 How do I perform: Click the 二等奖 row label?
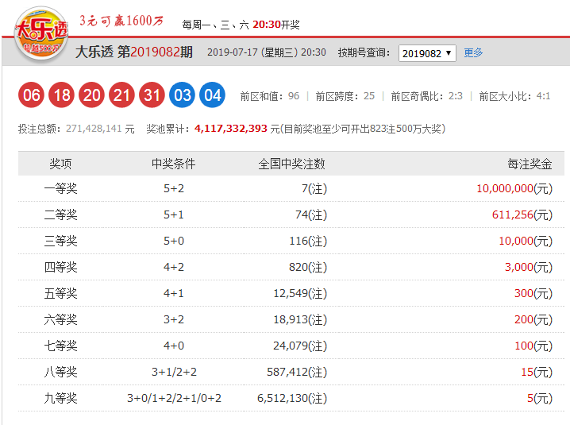pos(60,214)
